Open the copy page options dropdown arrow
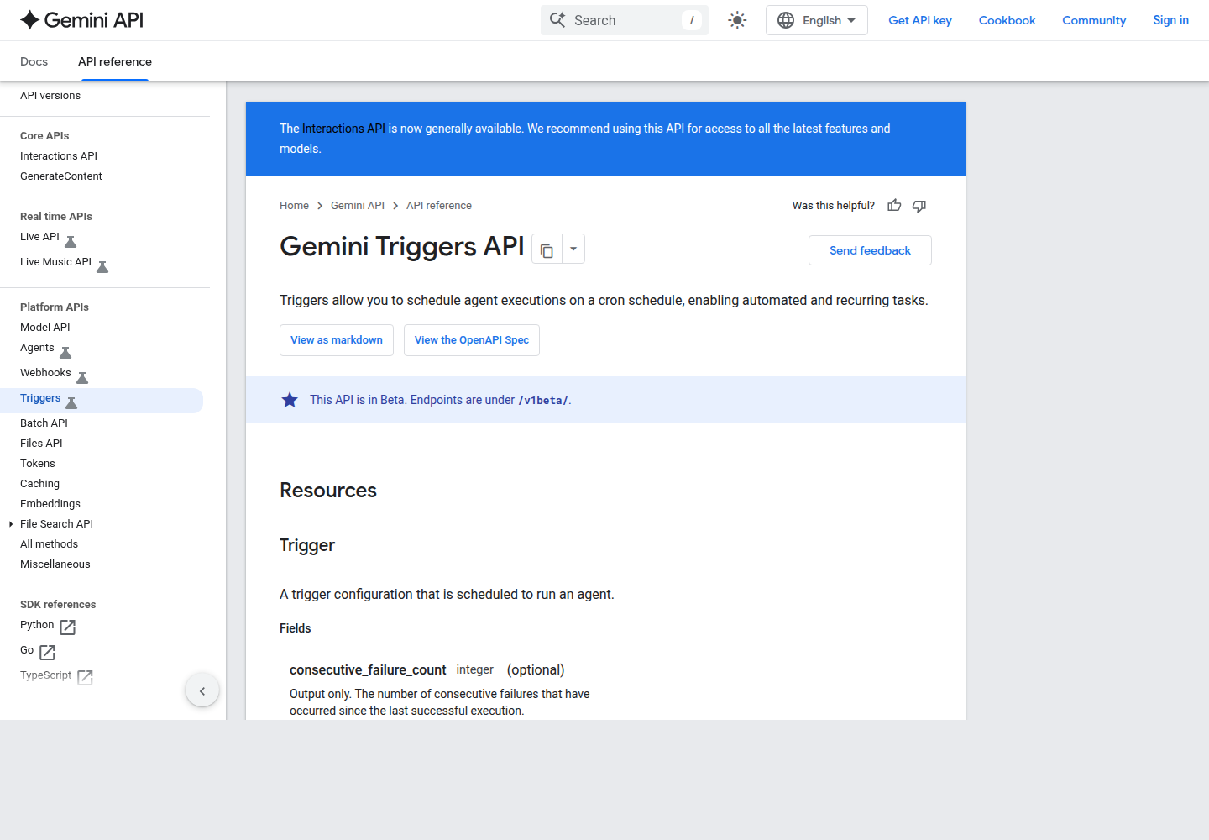 click(x=573, y=249)
